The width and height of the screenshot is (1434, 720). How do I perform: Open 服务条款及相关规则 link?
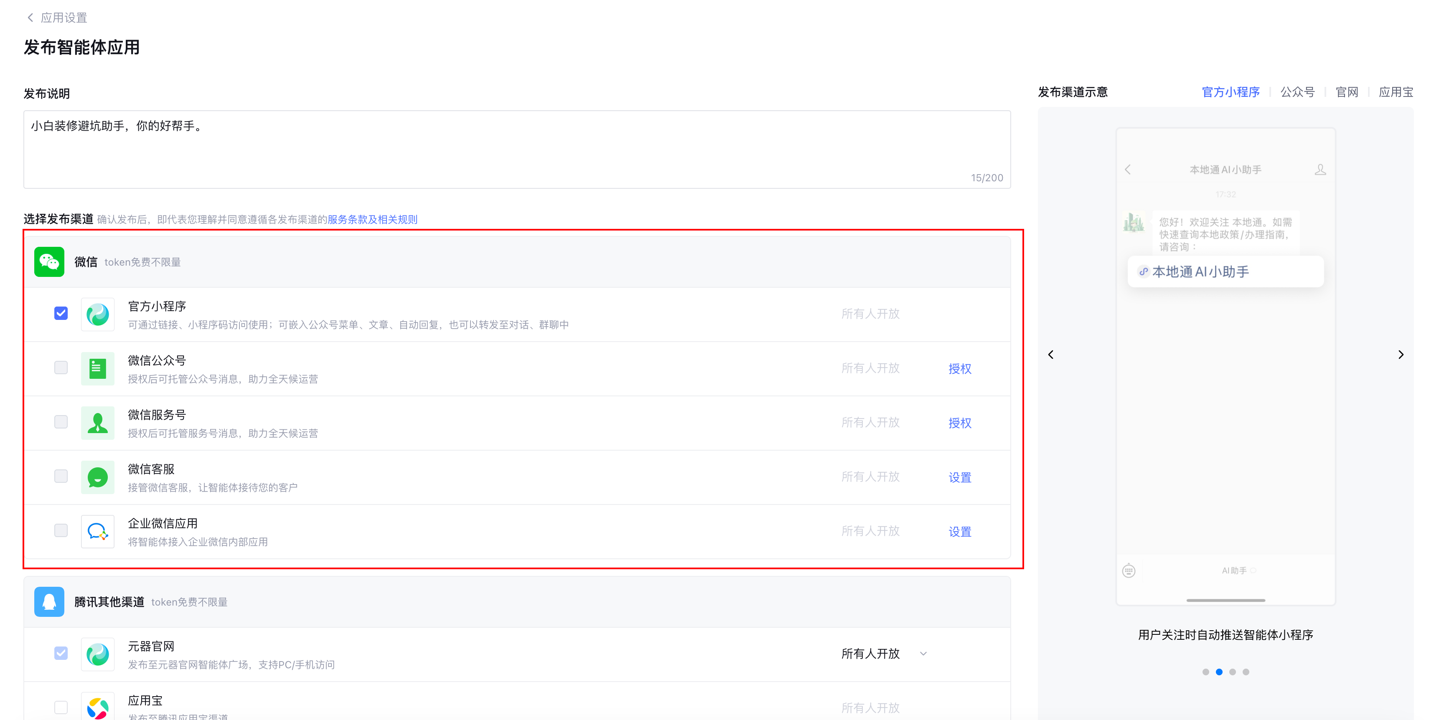point(372,219)
